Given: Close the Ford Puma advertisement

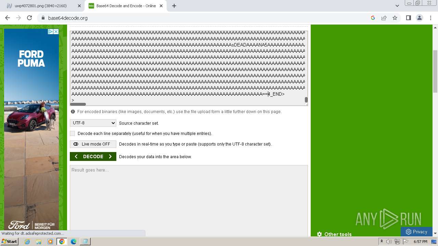Looking at the screenshot, I should 56,31.
